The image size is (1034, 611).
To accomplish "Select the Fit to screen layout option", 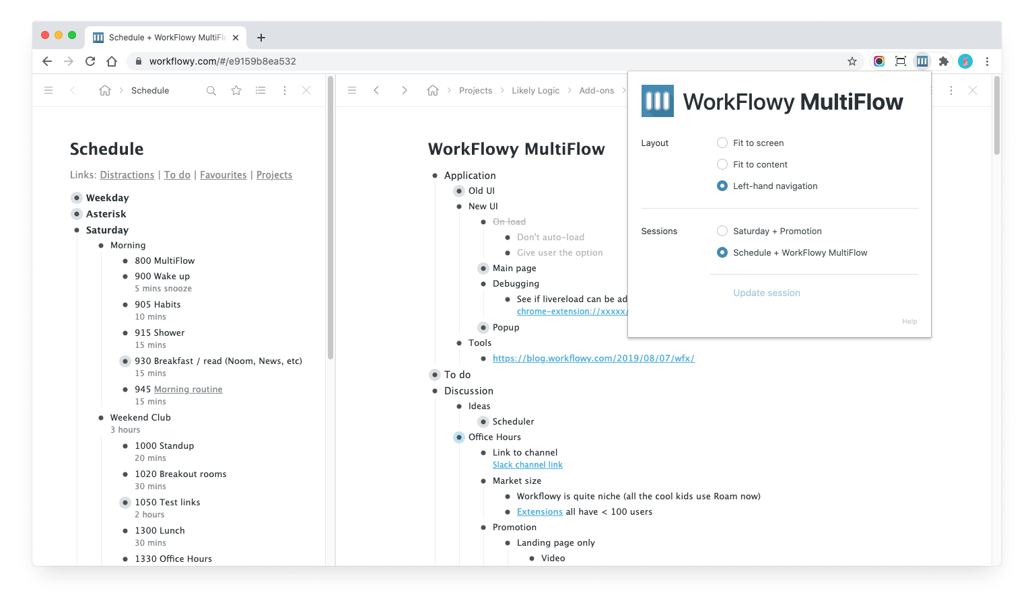I will (x=722, y=143).
